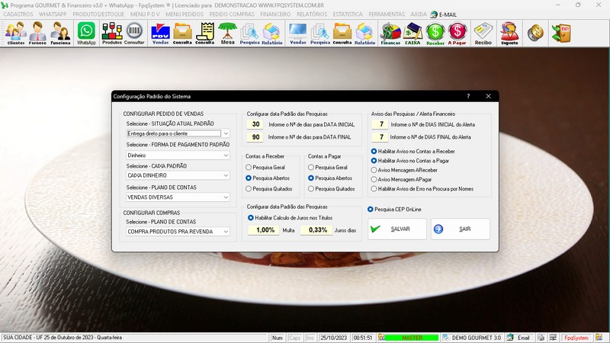610x343 pixels.
Task: Open the CADASTROS menu
Action: pyautogui.click(x=18, y=14)
